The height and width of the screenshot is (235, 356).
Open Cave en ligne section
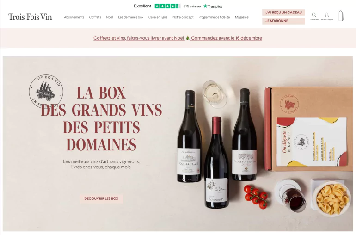click(158, 17)
